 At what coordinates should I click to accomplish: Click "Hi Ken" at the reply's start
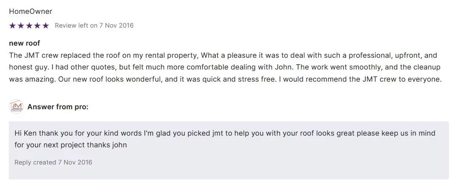24,133
